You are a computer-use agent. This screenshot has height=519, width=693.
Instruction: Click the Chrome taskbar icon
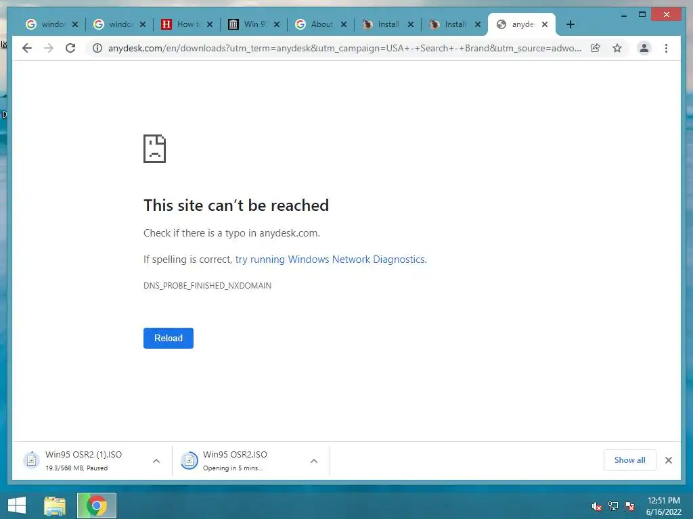(97, 505)
